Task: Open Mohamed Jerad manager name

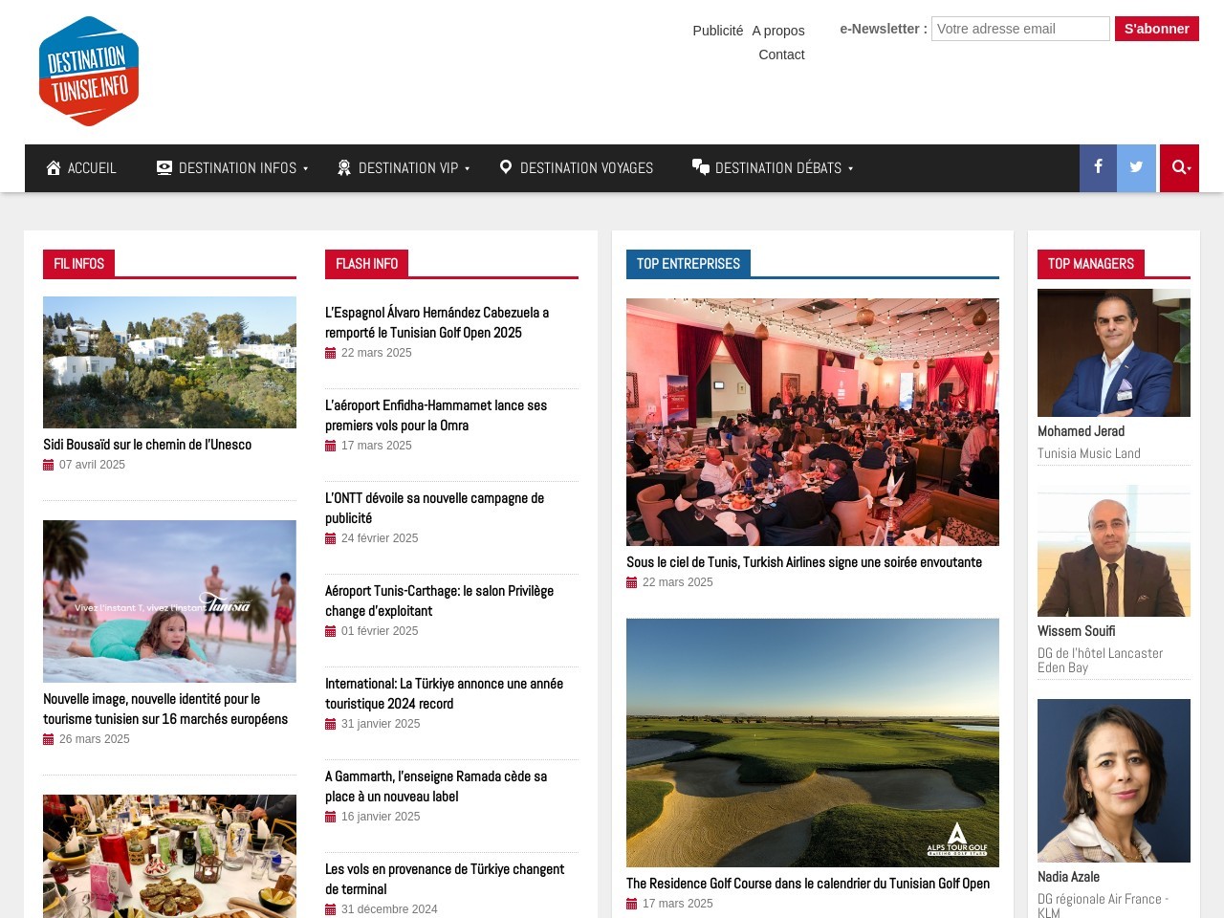Action: 1082,431
